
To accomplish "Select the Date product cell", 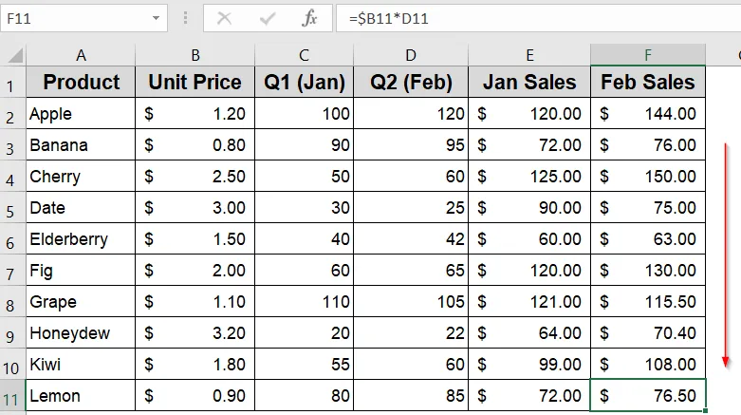I will pyautogui.click(x=81, y=208).
